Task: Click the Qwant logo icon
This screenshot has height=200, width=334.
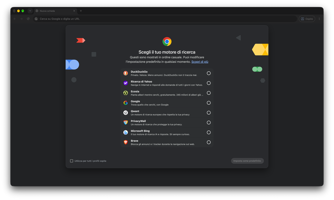Action: pyautogui.click(x=126, y=113)
